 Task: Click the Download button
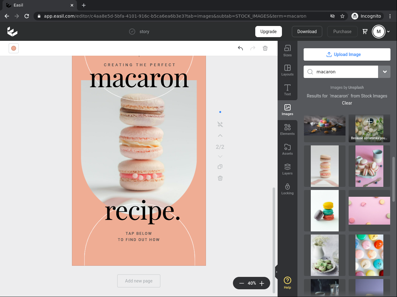307,32
